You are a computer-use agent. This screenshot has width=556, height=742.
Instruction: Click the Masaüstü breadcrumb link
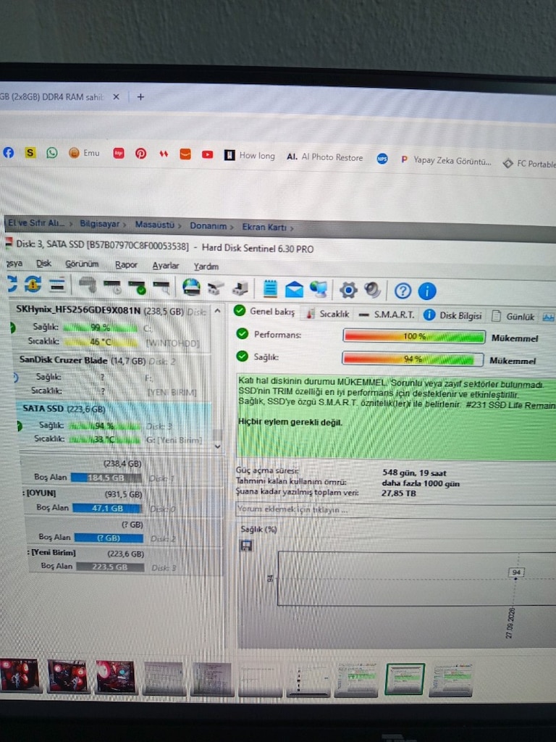pos(155,225)
